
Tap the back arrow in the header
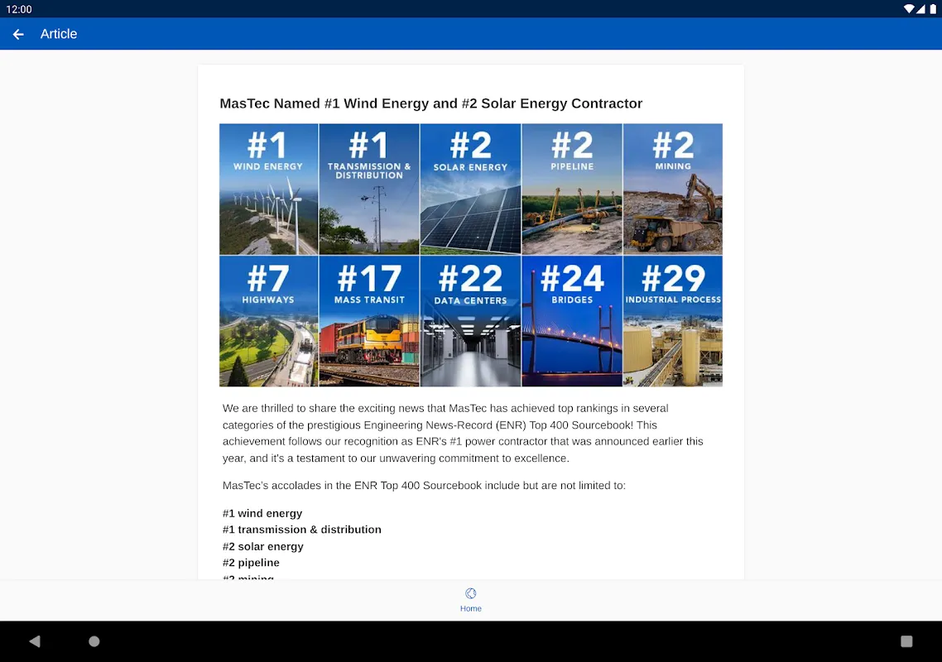coord(18,34)
